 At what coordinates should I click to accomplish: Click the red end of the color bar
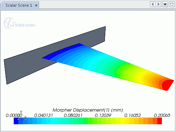click(x=159, y=121)
